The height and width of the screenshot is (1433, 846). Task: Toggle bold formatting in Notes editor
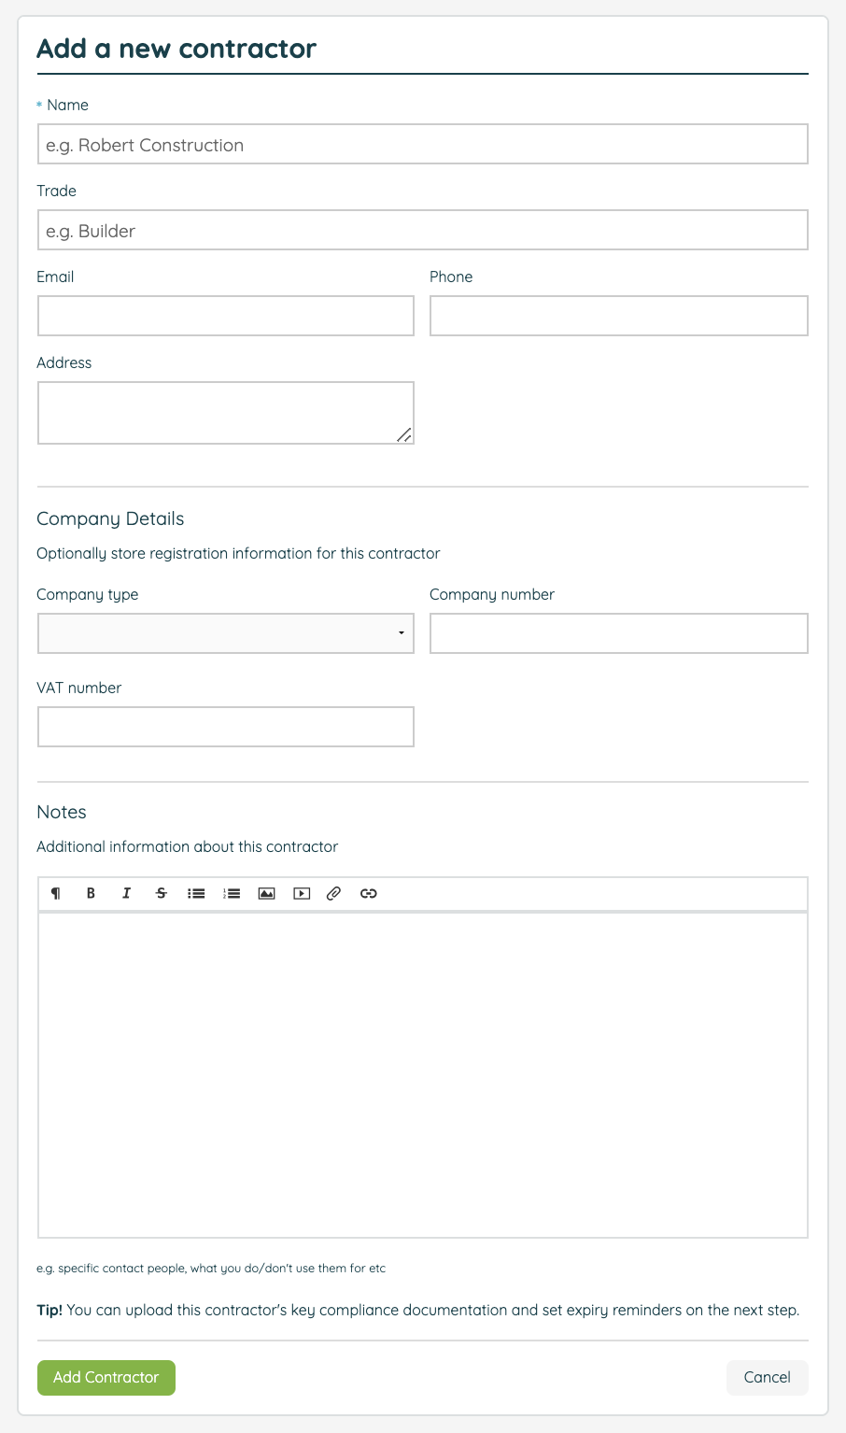coord(91,893)
